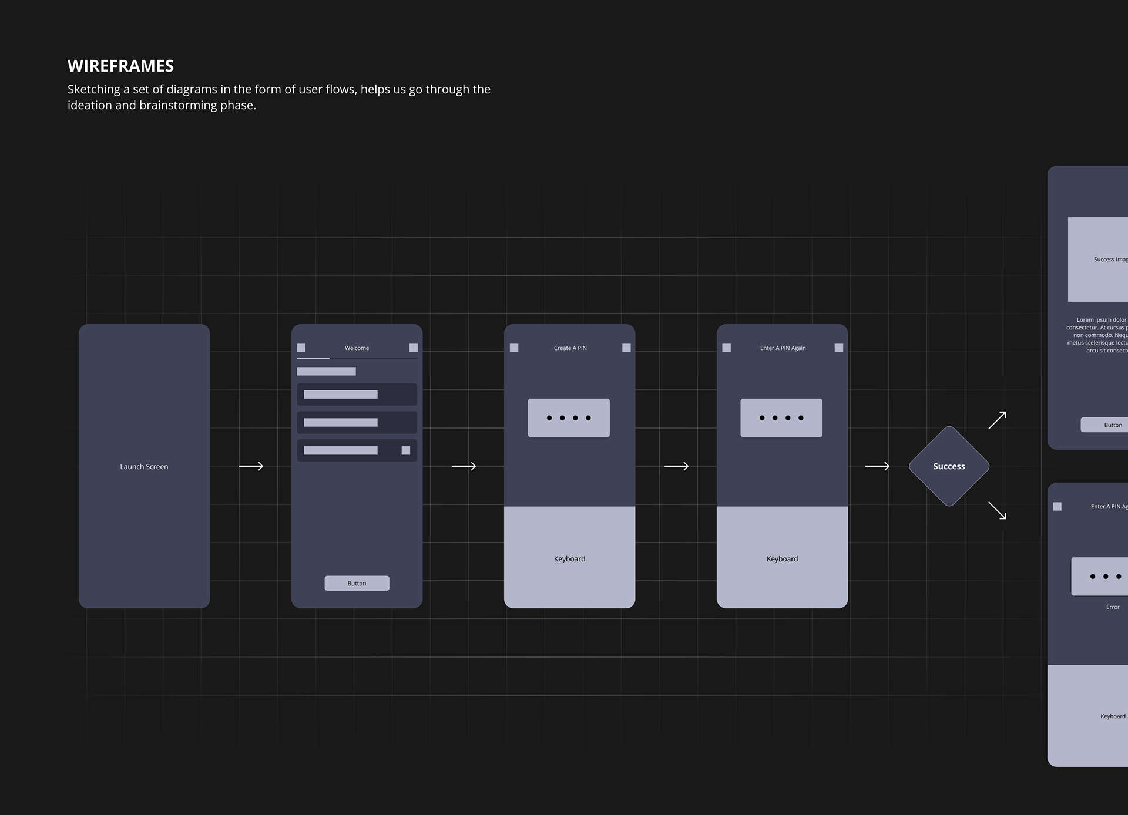This screenshot has width=1128, height=815.
Task: Click Success Image placeholder
Action: 1100,260
